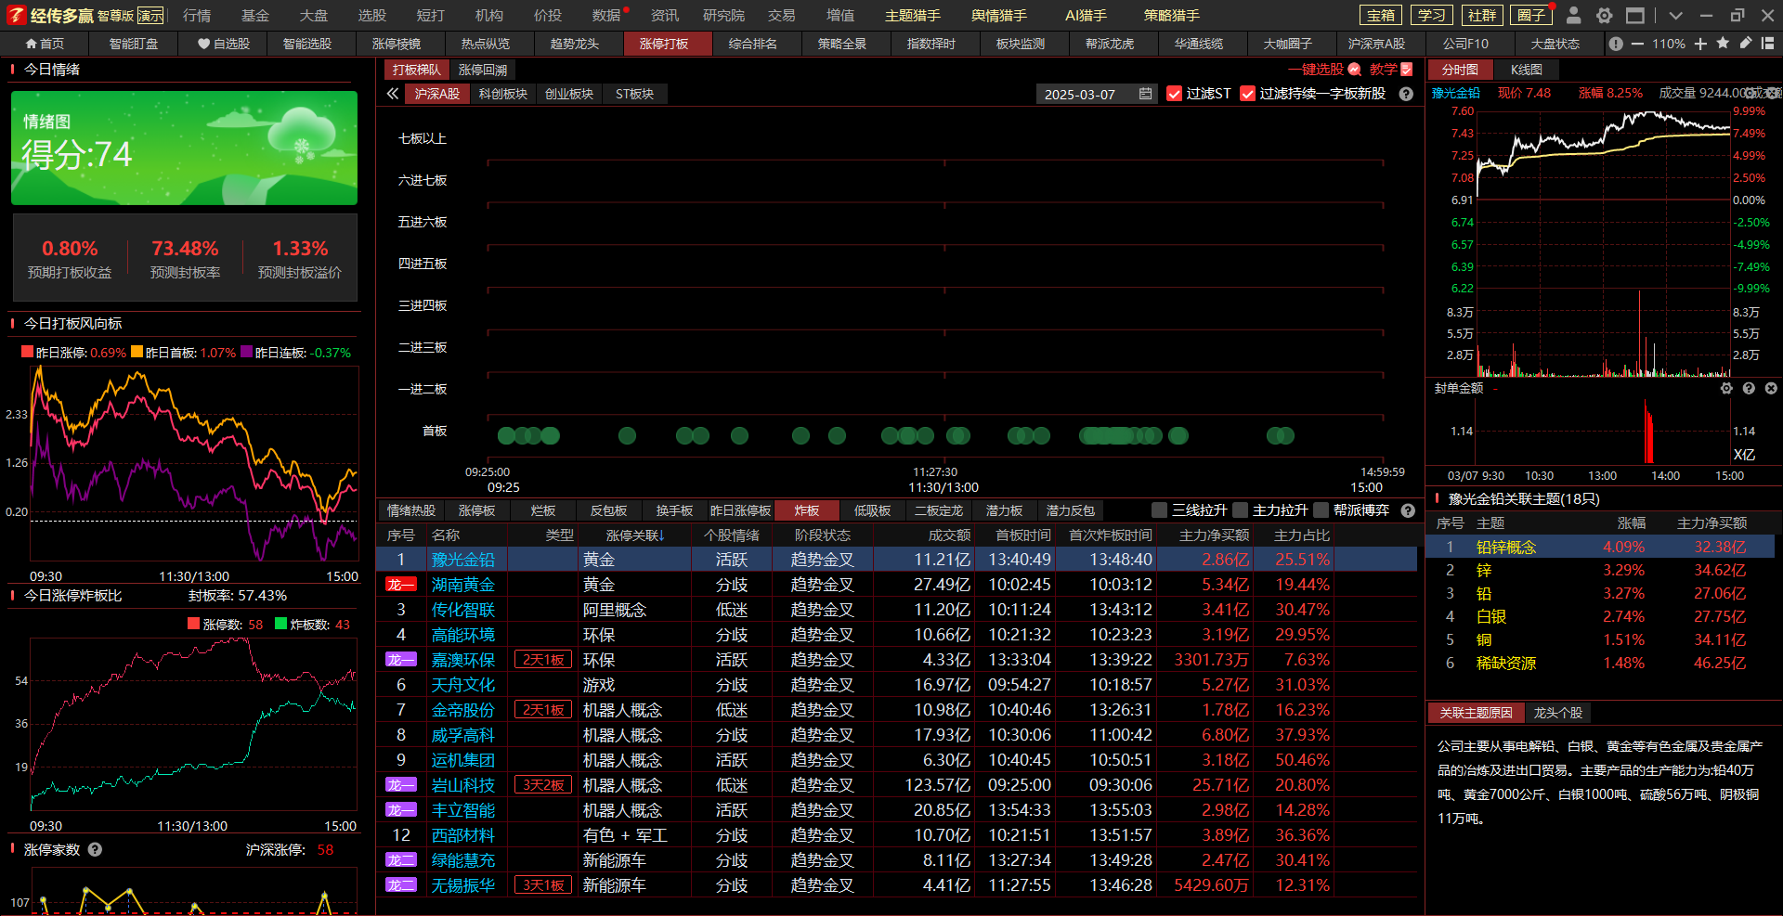1783x916 pixels.
Task: Click the window layout icon in title bar
Action: pos(1635,15)
